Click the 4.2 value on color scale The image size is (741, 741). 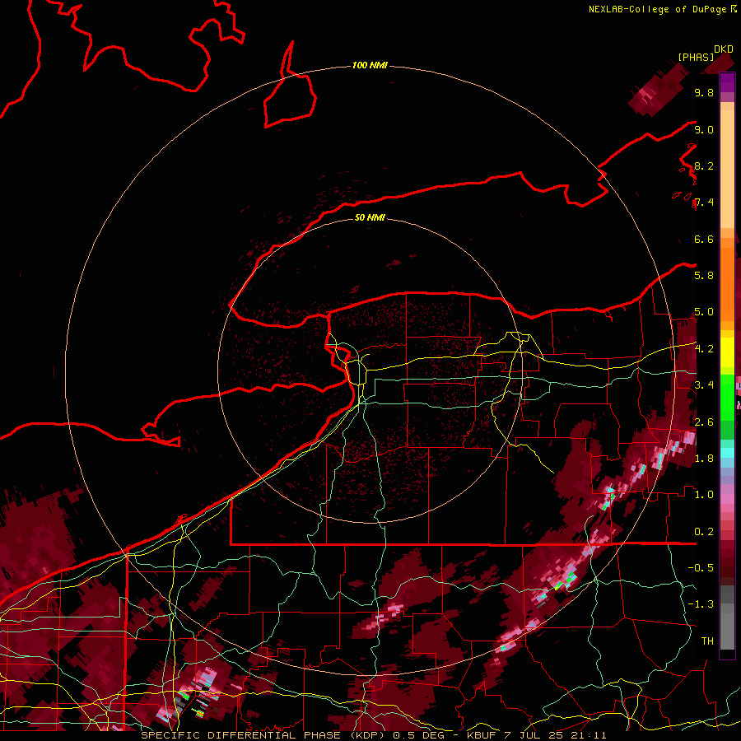click(704, 349)
